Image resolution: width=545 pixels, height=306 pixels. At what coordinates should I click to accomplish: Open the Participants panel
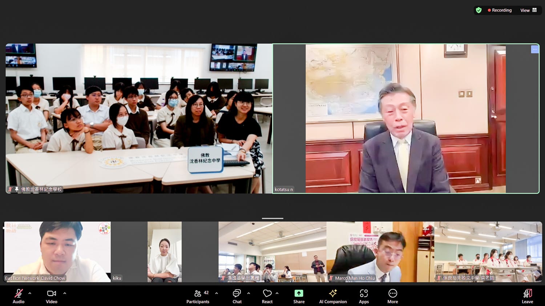click(x=198, y=293)
